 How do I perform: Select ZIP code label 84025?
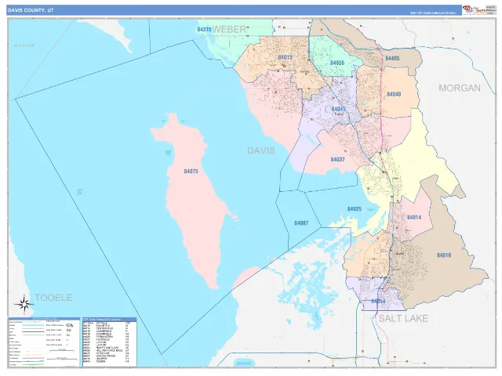point(354,209)
